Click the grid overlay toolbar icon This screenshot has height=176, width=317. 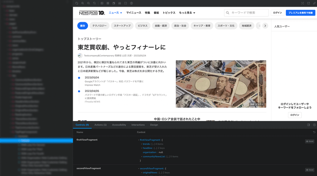coord(108,3)
